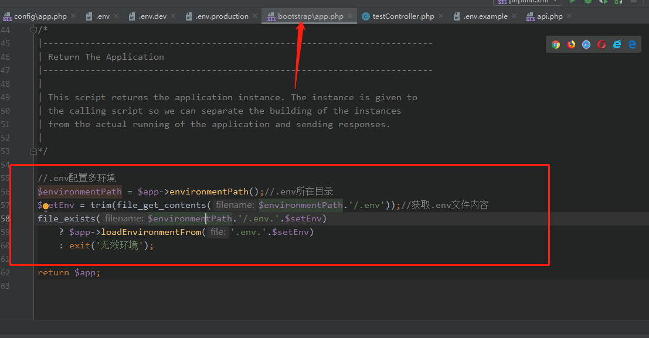Expand the fold arrow near line 44

pos(33,29)
